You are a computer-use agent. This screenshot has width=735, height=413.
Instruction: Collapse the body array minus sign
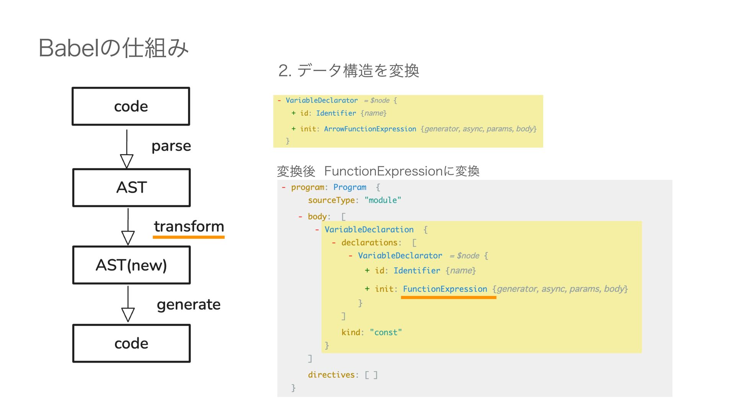tap(301, 217)
